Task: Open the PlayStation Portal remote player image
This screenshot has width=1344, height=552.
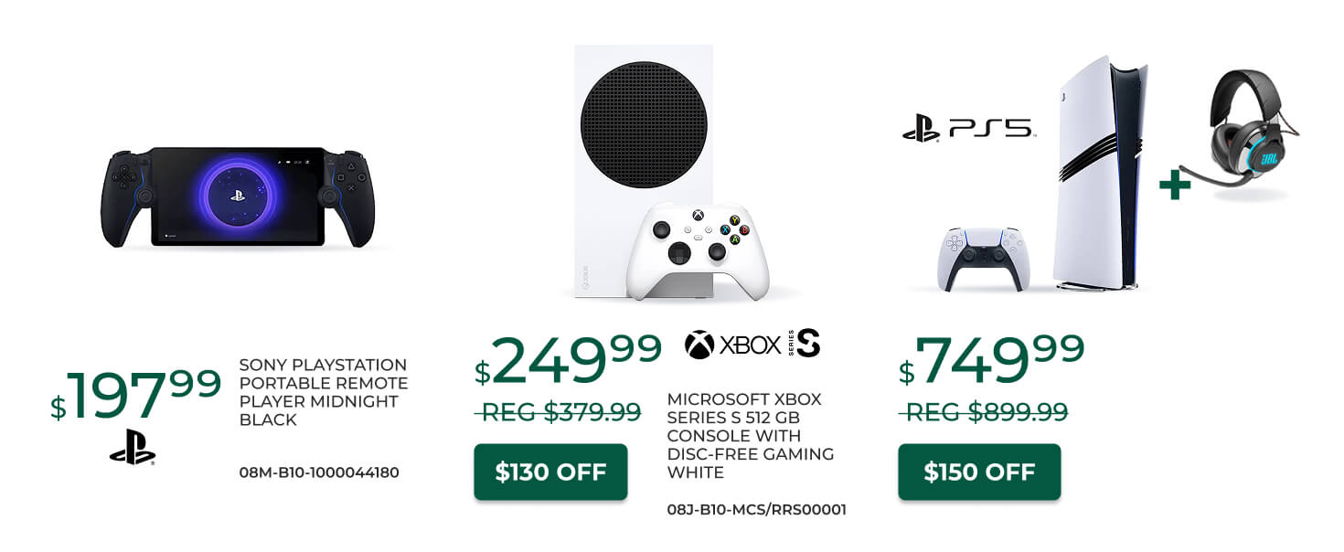Action: (237, 196)
